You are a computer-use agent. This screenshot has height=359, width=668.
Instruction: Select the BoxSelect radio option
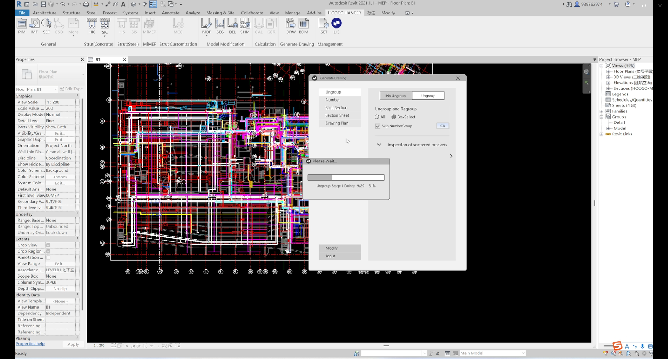pos(394,117)
